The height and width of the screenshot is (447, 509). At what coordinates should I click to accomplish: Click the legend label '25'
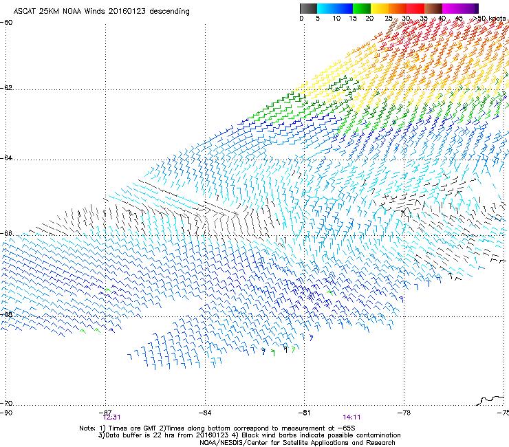coord(389,19)
